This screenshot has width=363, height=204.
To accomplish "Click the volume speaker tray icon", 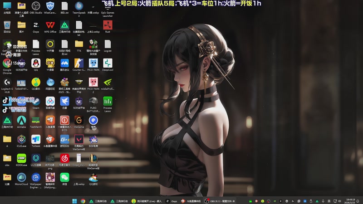I will pyautogui.click(x=339, y=201).
